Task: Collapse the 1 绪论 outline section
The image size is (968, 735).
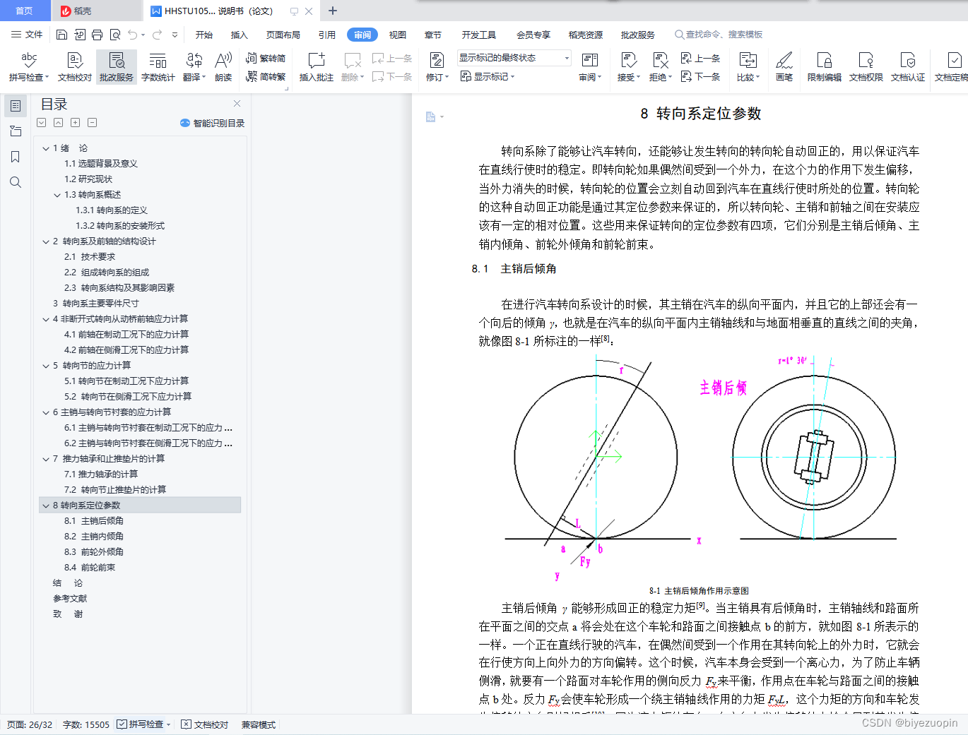Action: click(x=46, y=148)
